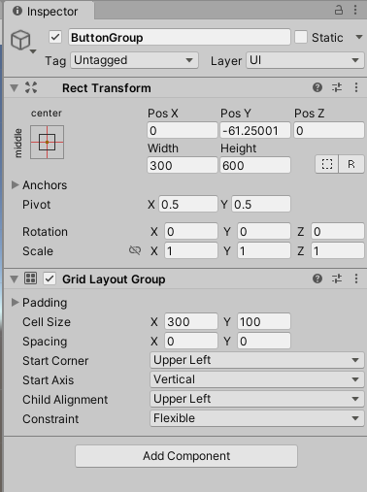Click the Pivot label
Viewport: 367px width, 492px height.
coord(36,205)
